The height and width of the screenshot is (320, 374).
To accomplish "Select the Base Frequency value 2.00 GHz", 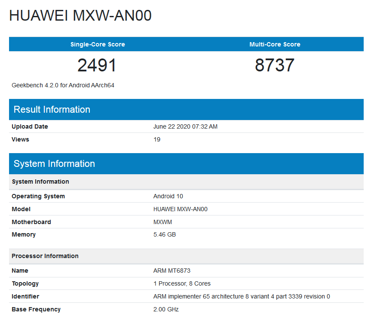I will (x=166, y=309).
